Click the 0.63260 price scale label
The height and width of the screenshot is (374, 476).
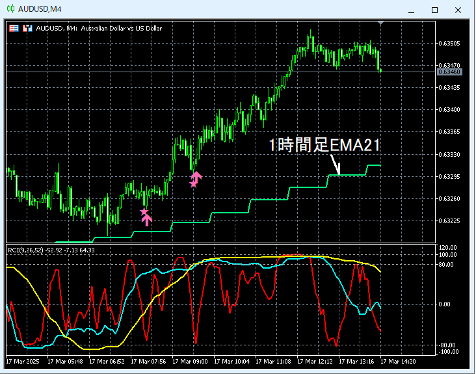tap(449, 199)
